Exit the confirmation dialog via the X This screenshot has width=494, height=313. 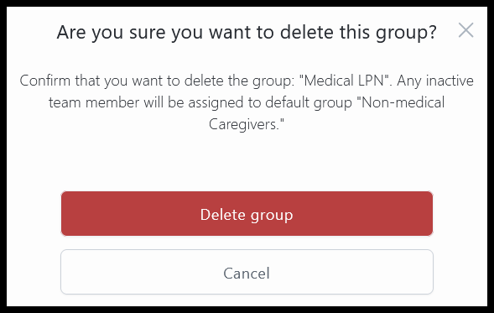pyautogui.click(x=465, y=30)
